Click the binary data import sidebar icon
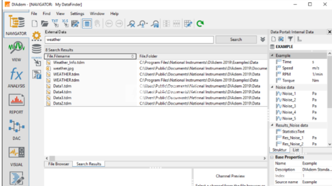Viewport: 332px width, 186px height. click(x=36, y=61)
